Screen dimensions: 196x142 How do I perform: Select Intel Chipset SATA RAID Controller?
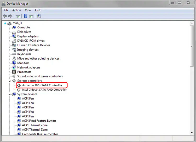coord(44,90)
